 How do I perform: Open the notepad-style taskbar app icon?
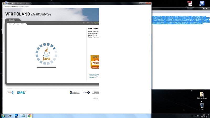pos(23,116)
